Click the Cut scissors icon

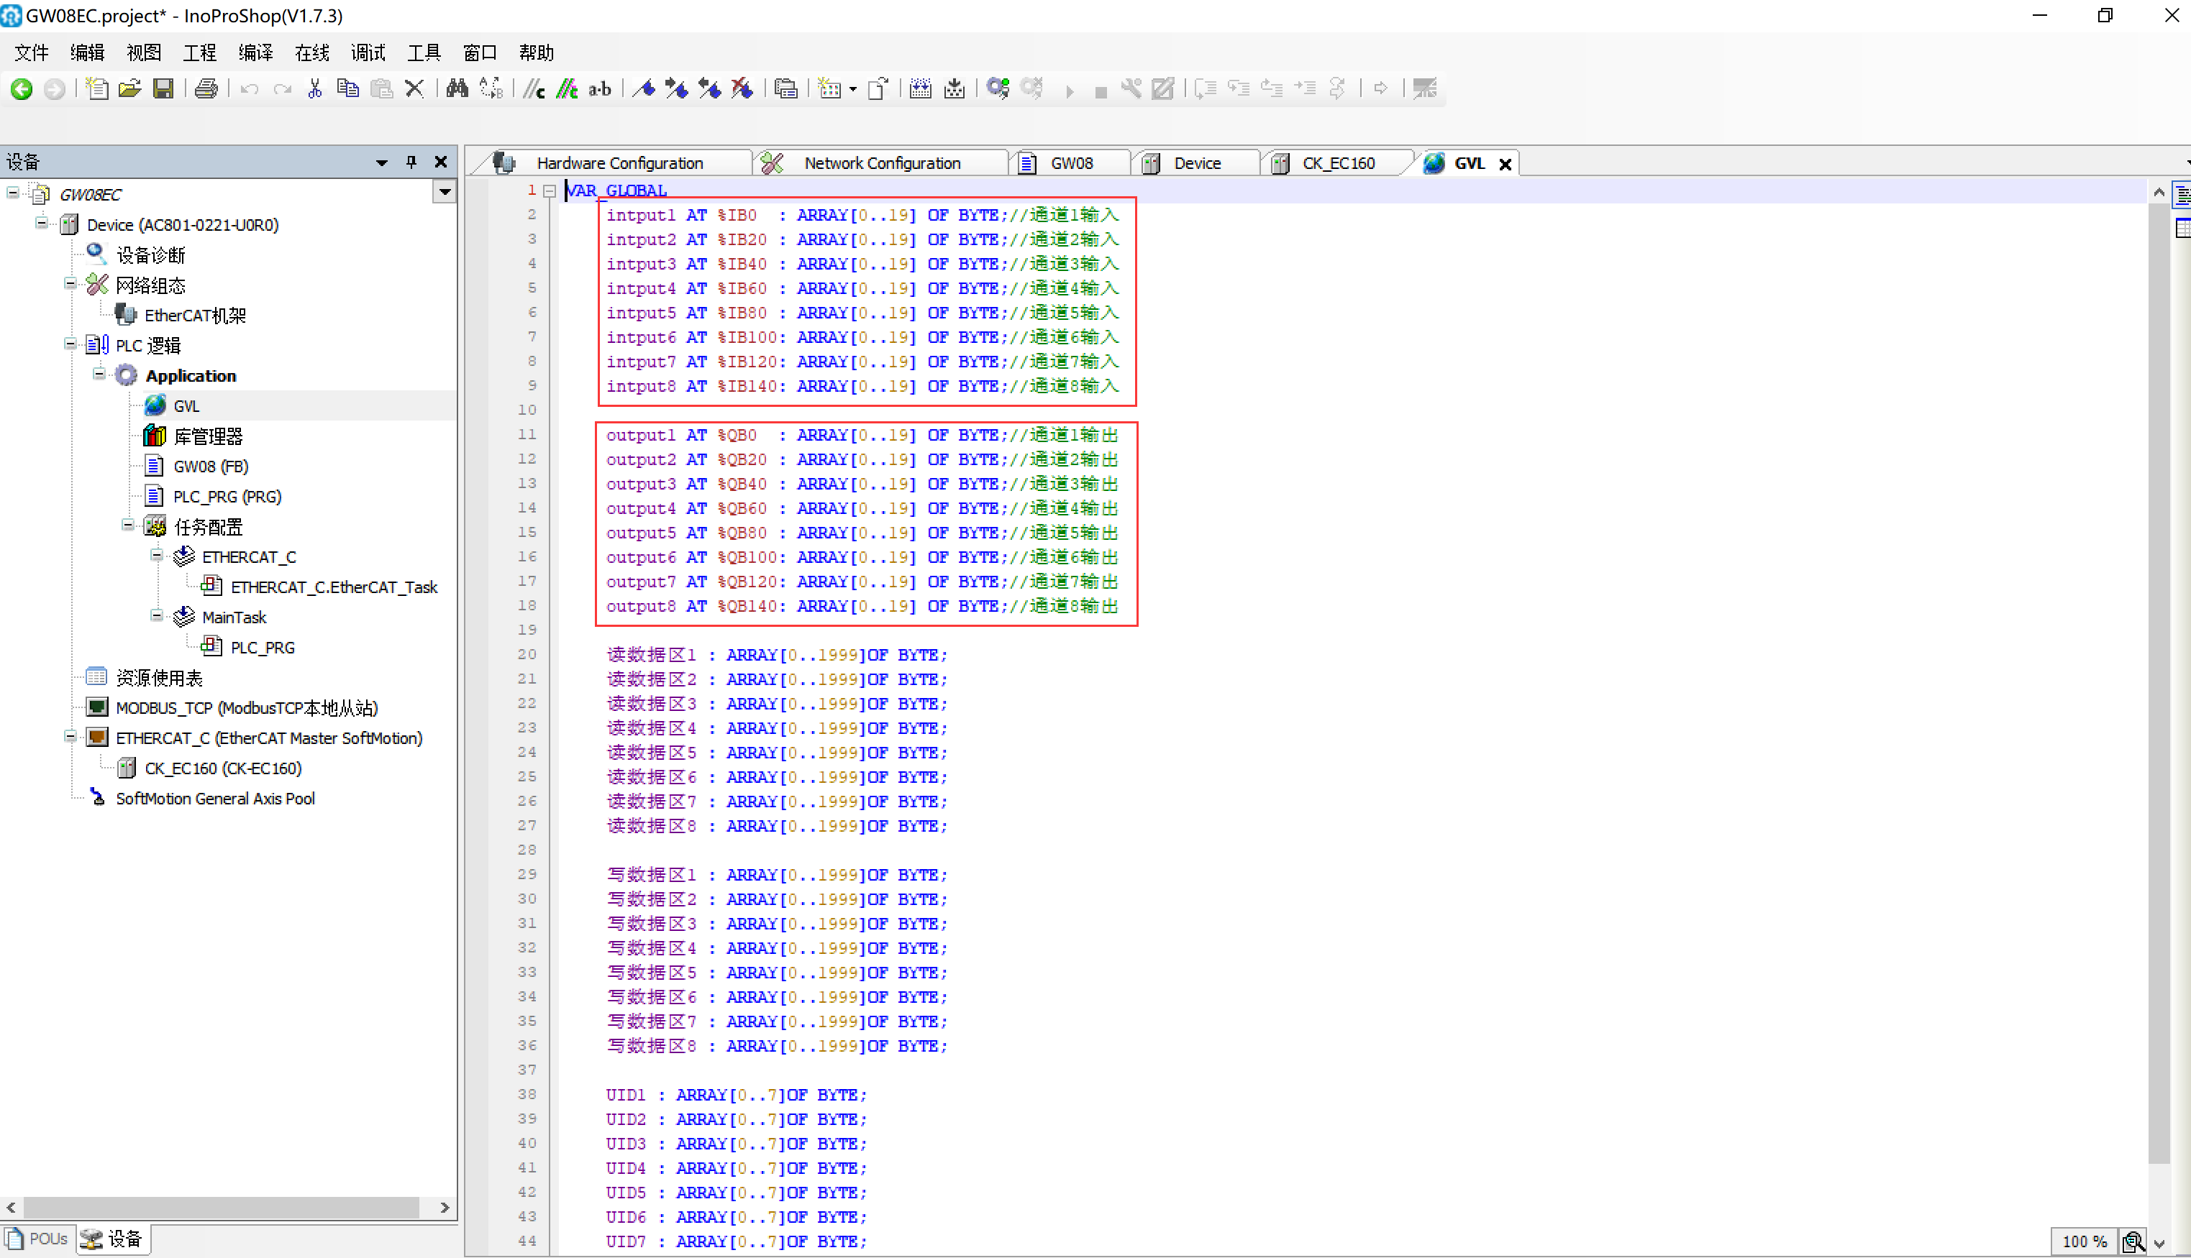(x=314, y=88)
